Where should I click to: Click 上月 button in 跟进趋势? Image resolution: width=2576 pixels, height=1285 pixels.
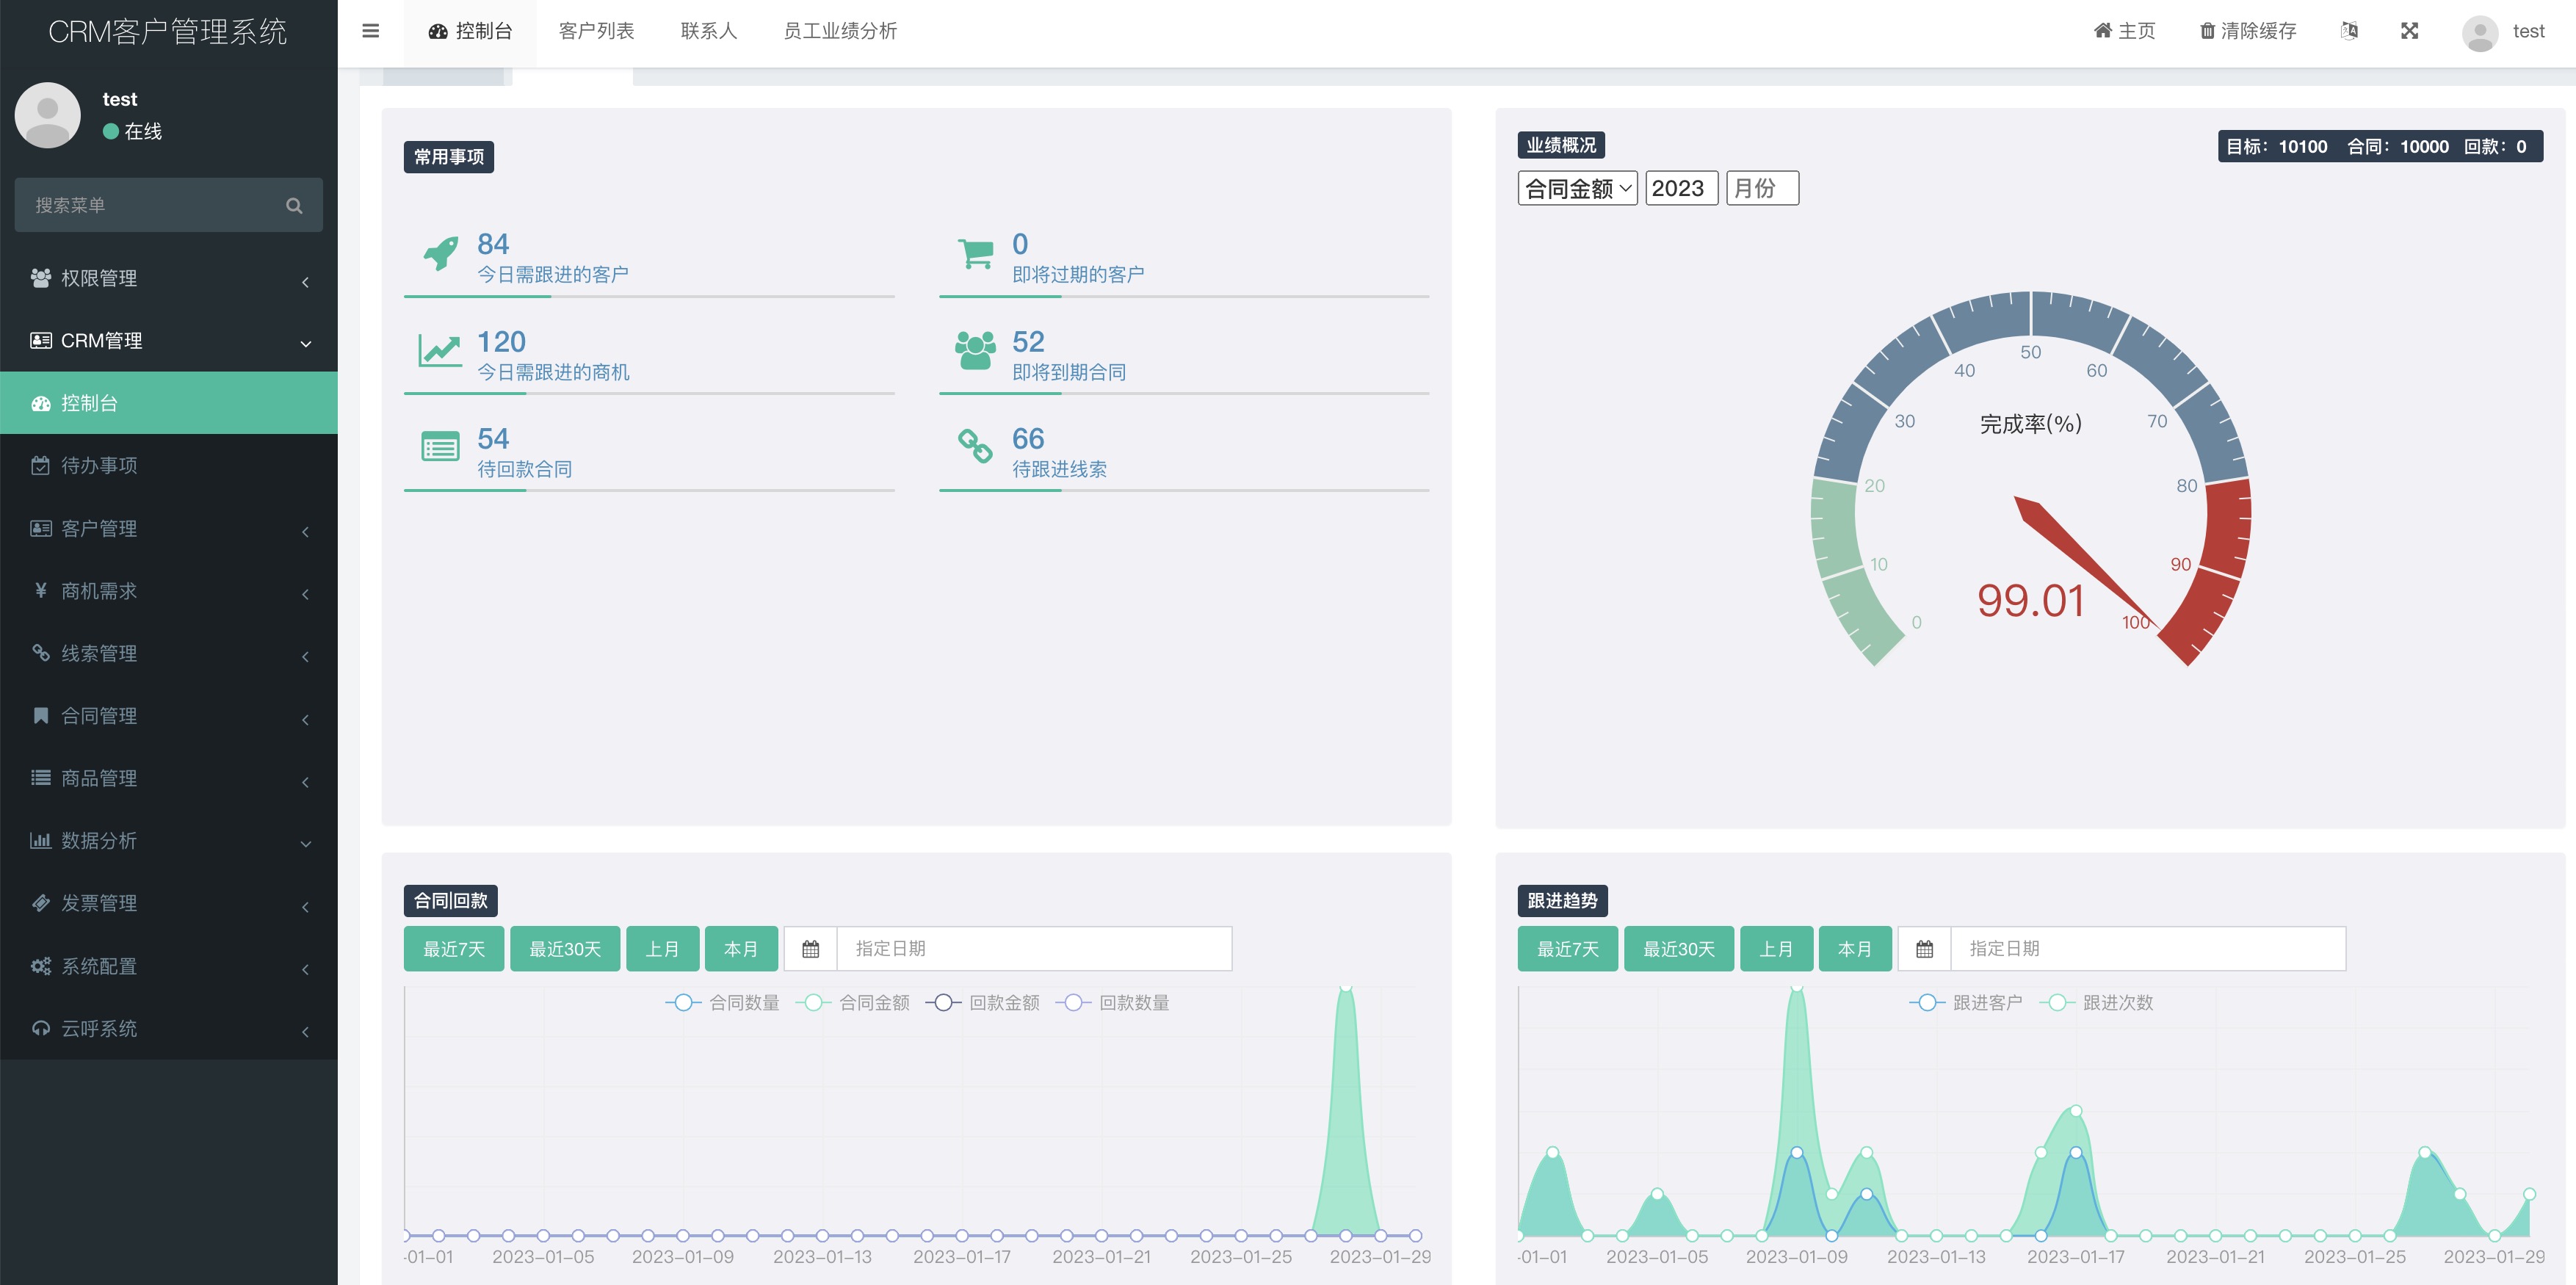click(x=1776, y=949)
